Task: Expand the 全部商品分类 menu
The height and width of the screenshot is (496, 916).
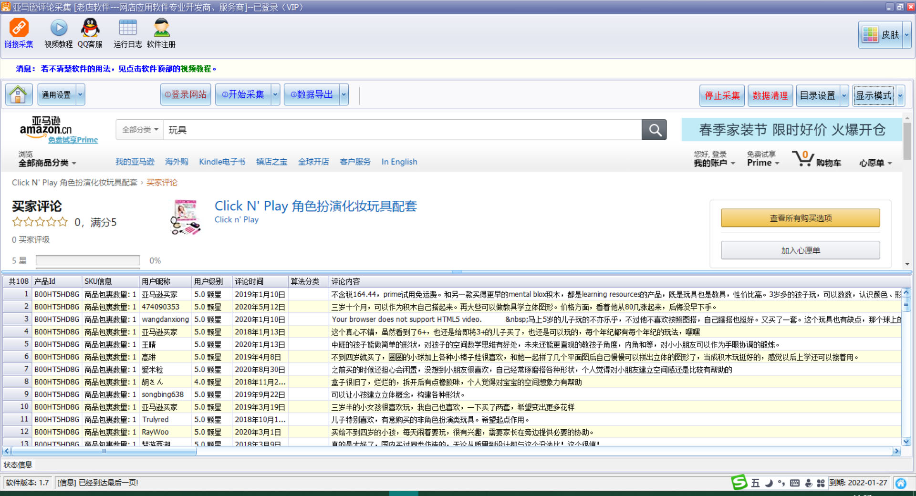Action: (x=47, y=163)
